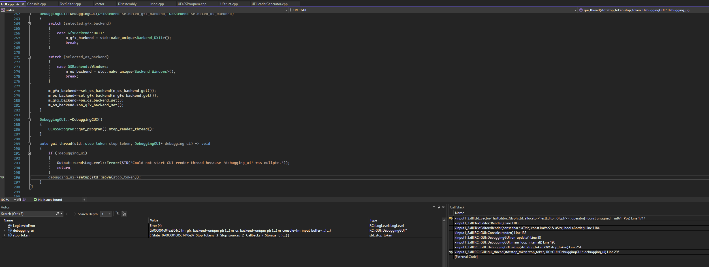Click the GitHub Copilot status icon
The height and width of the screenshot is (267, 709).
(19, 200)
